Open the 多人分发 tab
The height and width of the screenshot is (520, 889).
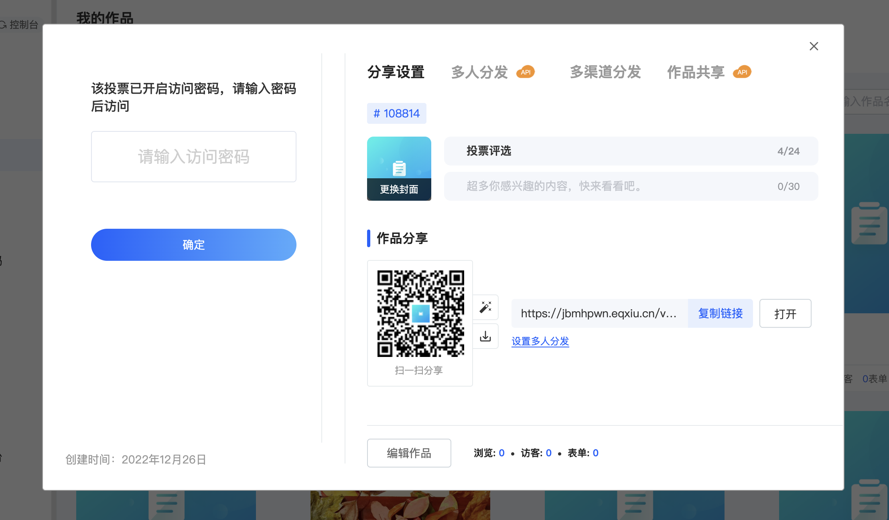point(479,72)
